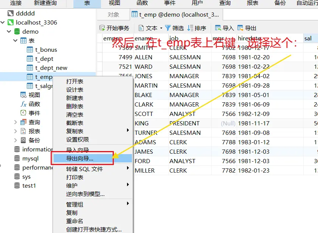318x233 pixels.
Task: Collapse the demo database node
Action: point(9,31)
